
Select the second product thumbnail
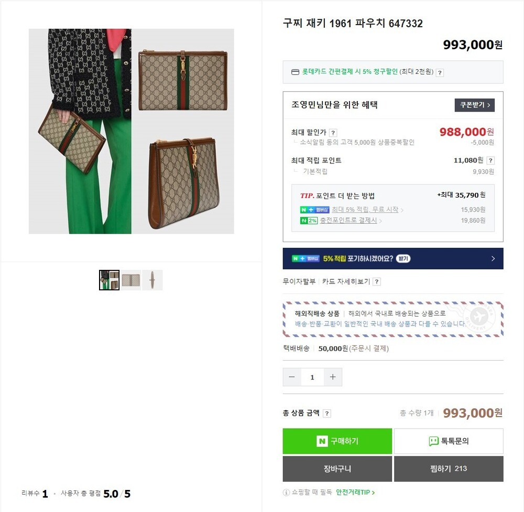coord(131,280)
